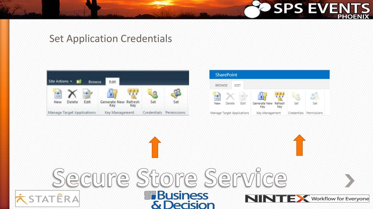The width and height of the screenshot is (373, 209).
Task: Click Refresh Key in SharePoint ribbon
Action: 280,100
